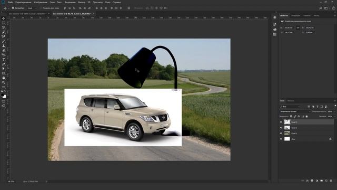Image resolution: width=337 pixels, height=190 pixels.
Task: Delete layer with the trash icon
Action: 331,180
